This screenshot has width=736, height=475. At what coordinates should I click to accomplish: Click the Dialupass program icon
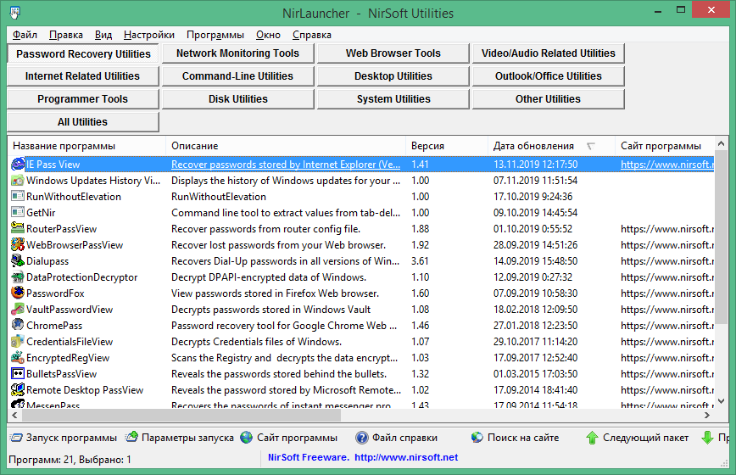click(18, 261)
